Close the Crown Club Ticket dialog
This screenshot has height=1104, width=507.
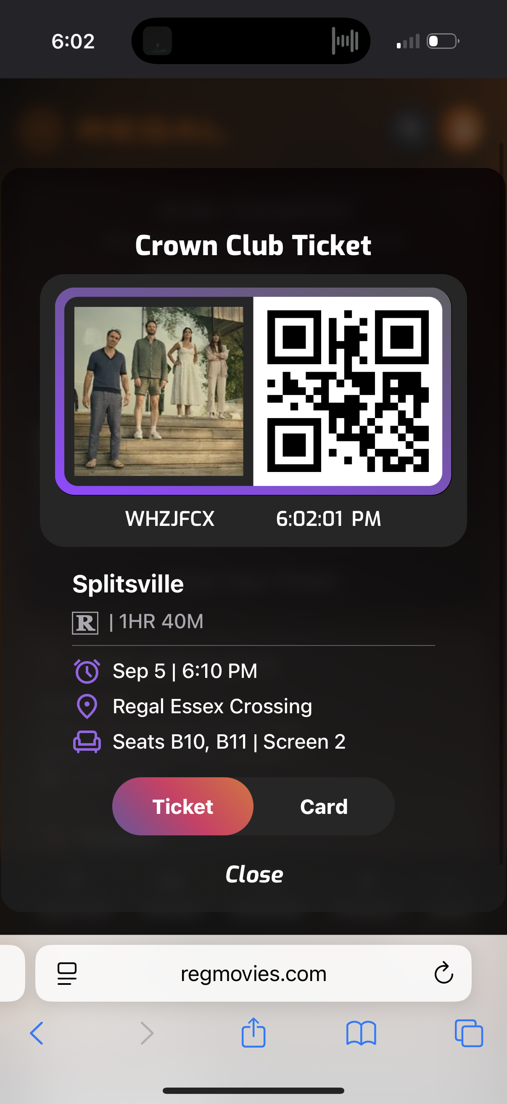pos(254,874)
